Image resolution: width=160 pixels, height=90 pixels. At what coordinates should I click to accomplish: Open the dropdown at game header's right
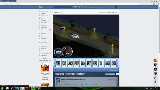click(x=116, y=12)
